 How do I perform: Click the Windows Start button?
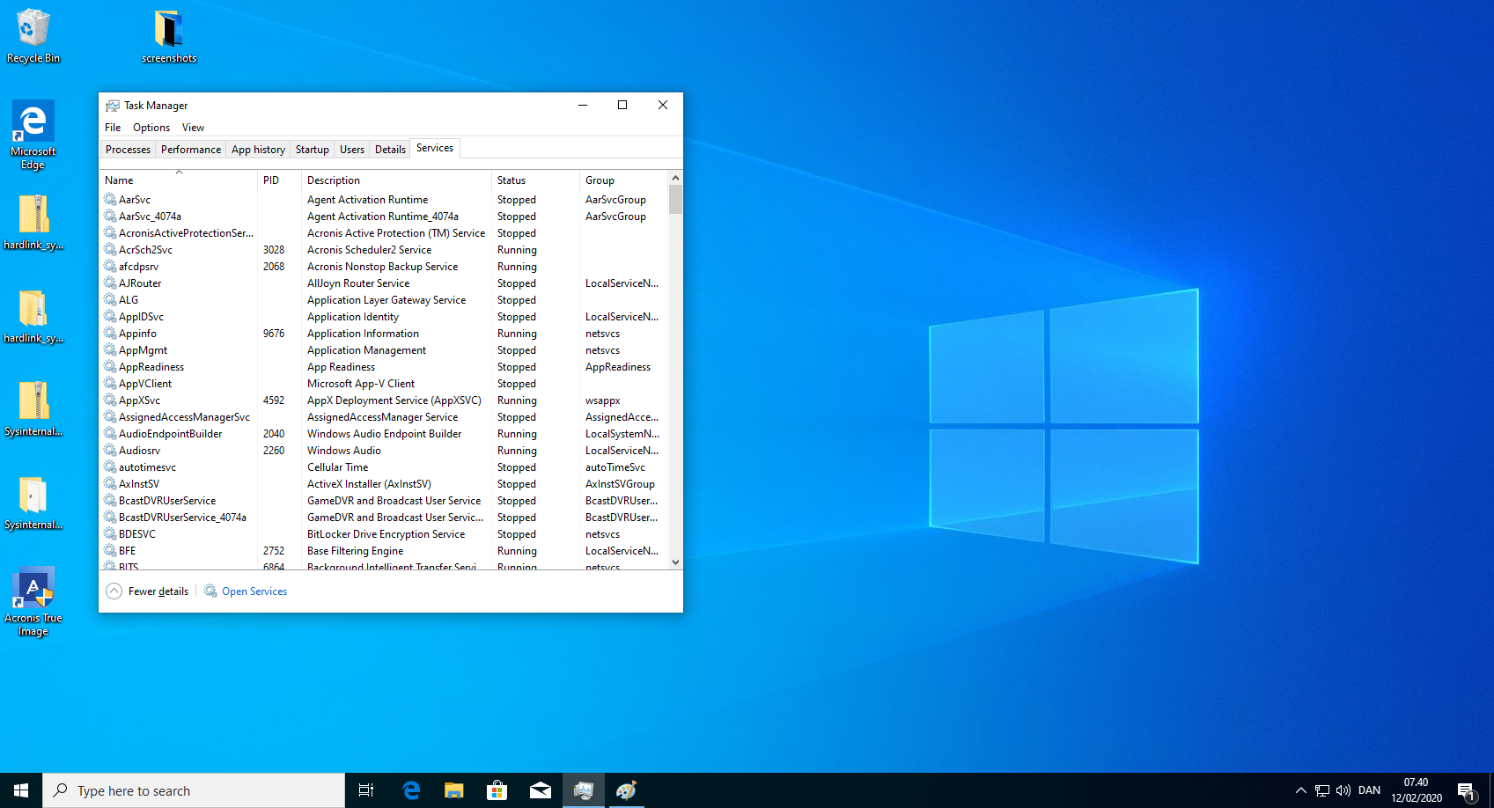click(21, 790)
